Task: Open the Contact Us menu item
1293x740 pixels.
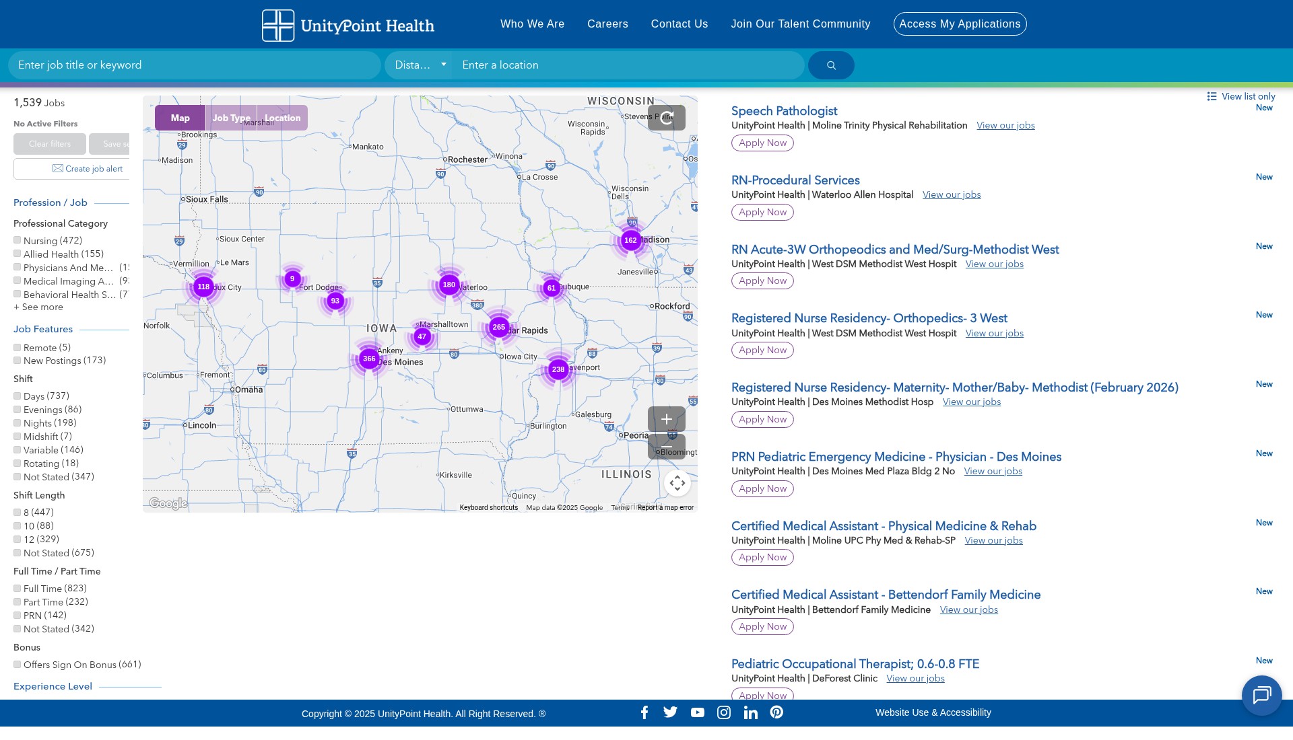Action: tap(679, 24)
